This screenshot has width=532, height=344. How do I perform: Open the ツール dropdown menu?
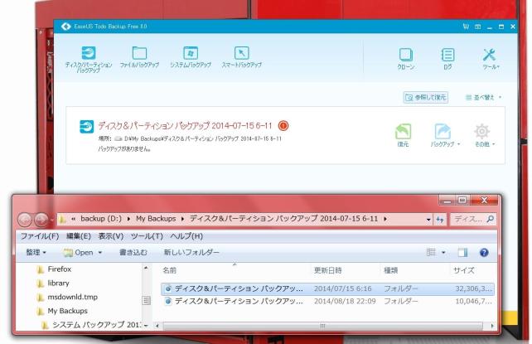491,59
